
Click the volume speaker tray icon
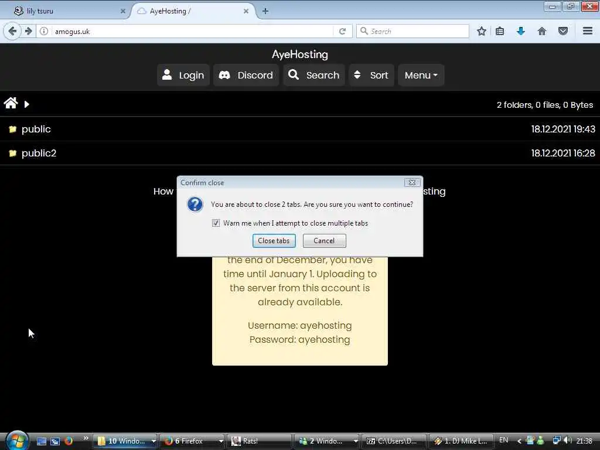pos(568,441)
